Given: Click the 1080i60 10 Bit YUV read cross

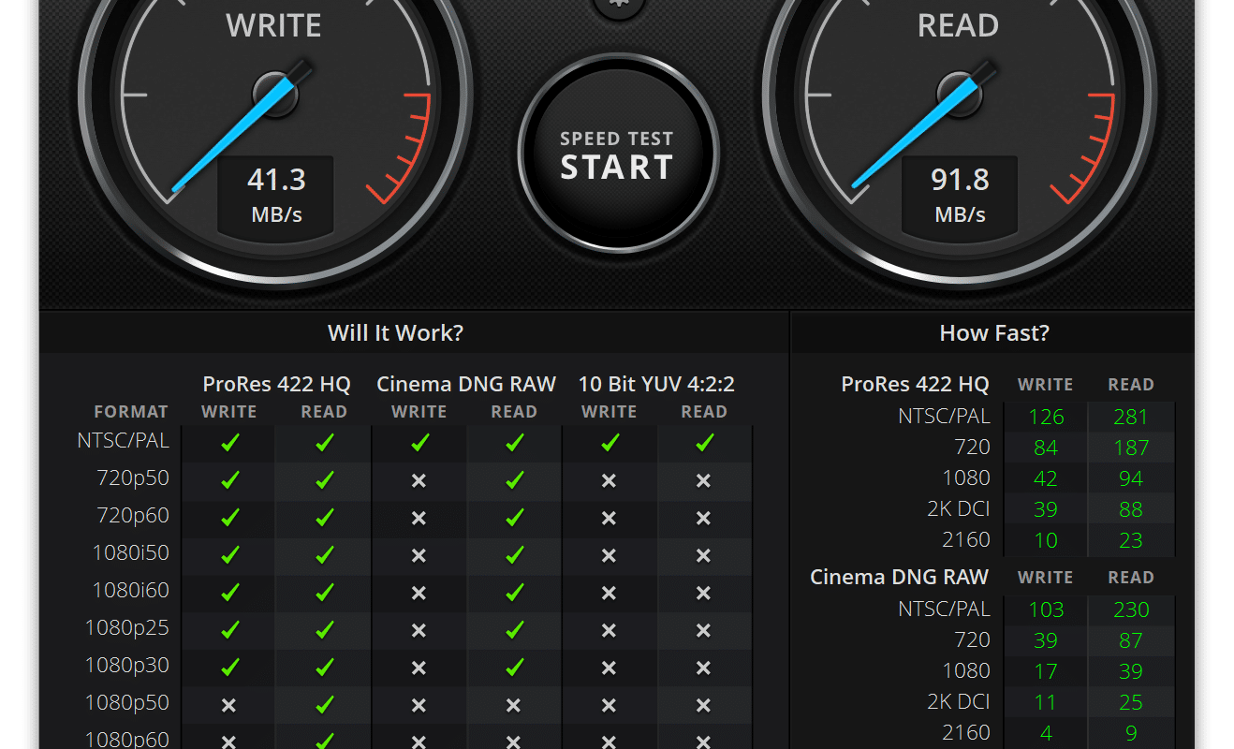Looking at the screenshot, I should 703,593.
